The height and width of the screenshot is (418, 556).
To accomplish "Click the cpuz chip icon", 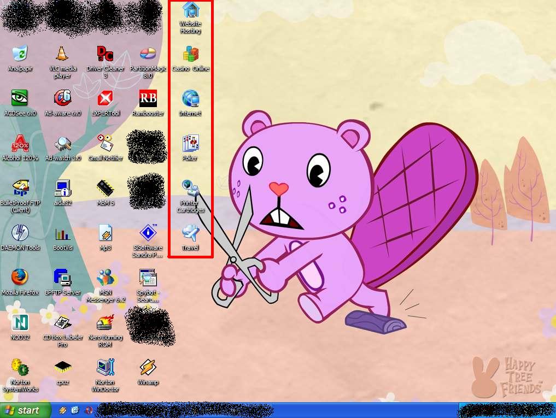I will pos(62,367).
